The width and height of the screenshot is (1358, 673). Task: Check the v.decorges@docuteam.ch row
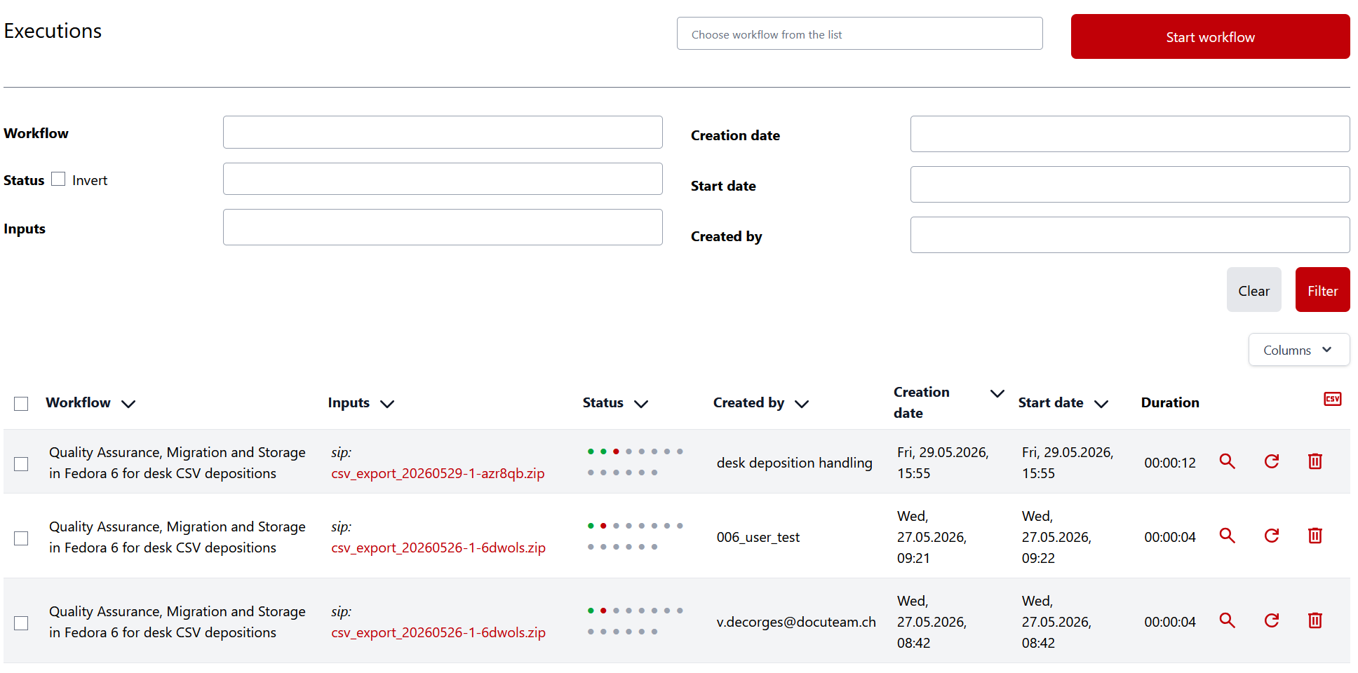(21, 623)
